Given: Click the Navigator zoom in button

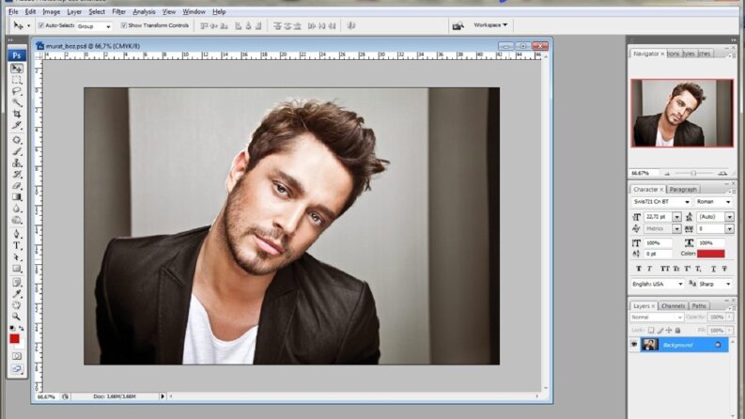Looking at the screenshot, I should click(722, 174).
